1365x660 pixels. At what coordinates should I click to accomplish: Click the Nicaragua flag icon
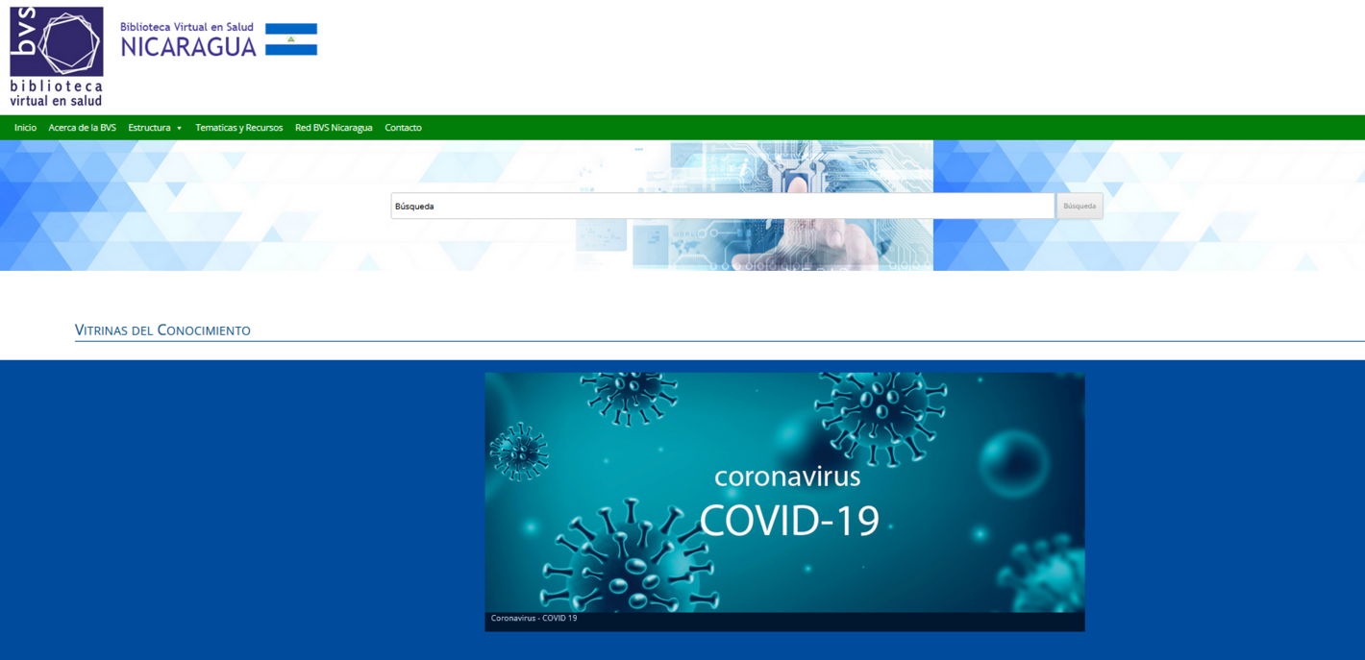(x=290, y=39)
